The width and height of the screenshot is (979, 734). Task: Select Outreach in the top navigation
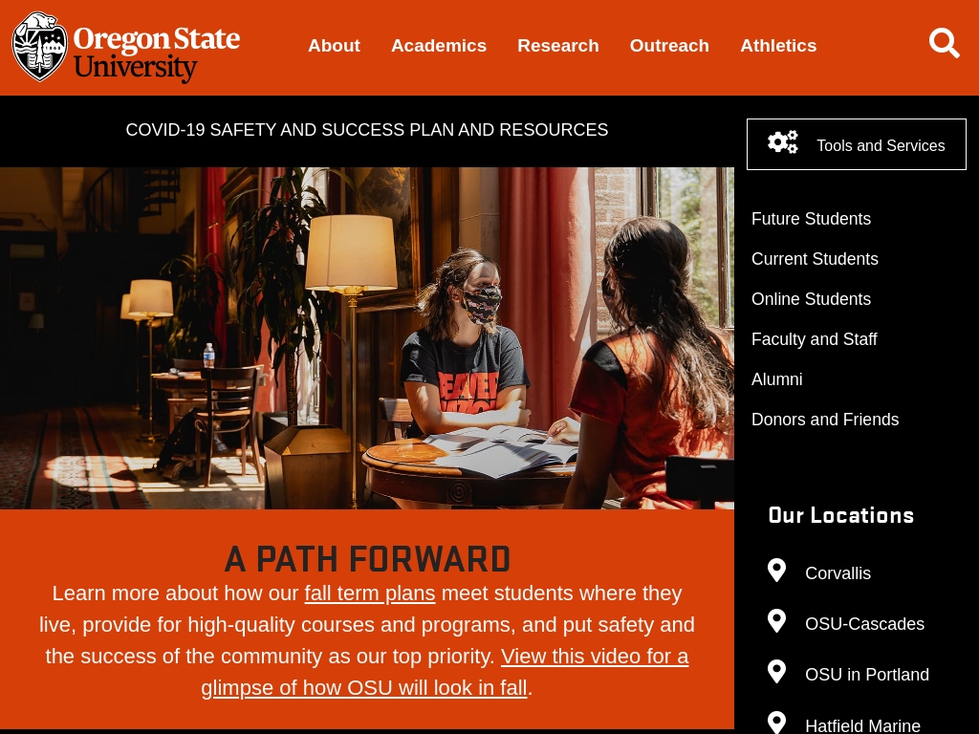point(669,46)
